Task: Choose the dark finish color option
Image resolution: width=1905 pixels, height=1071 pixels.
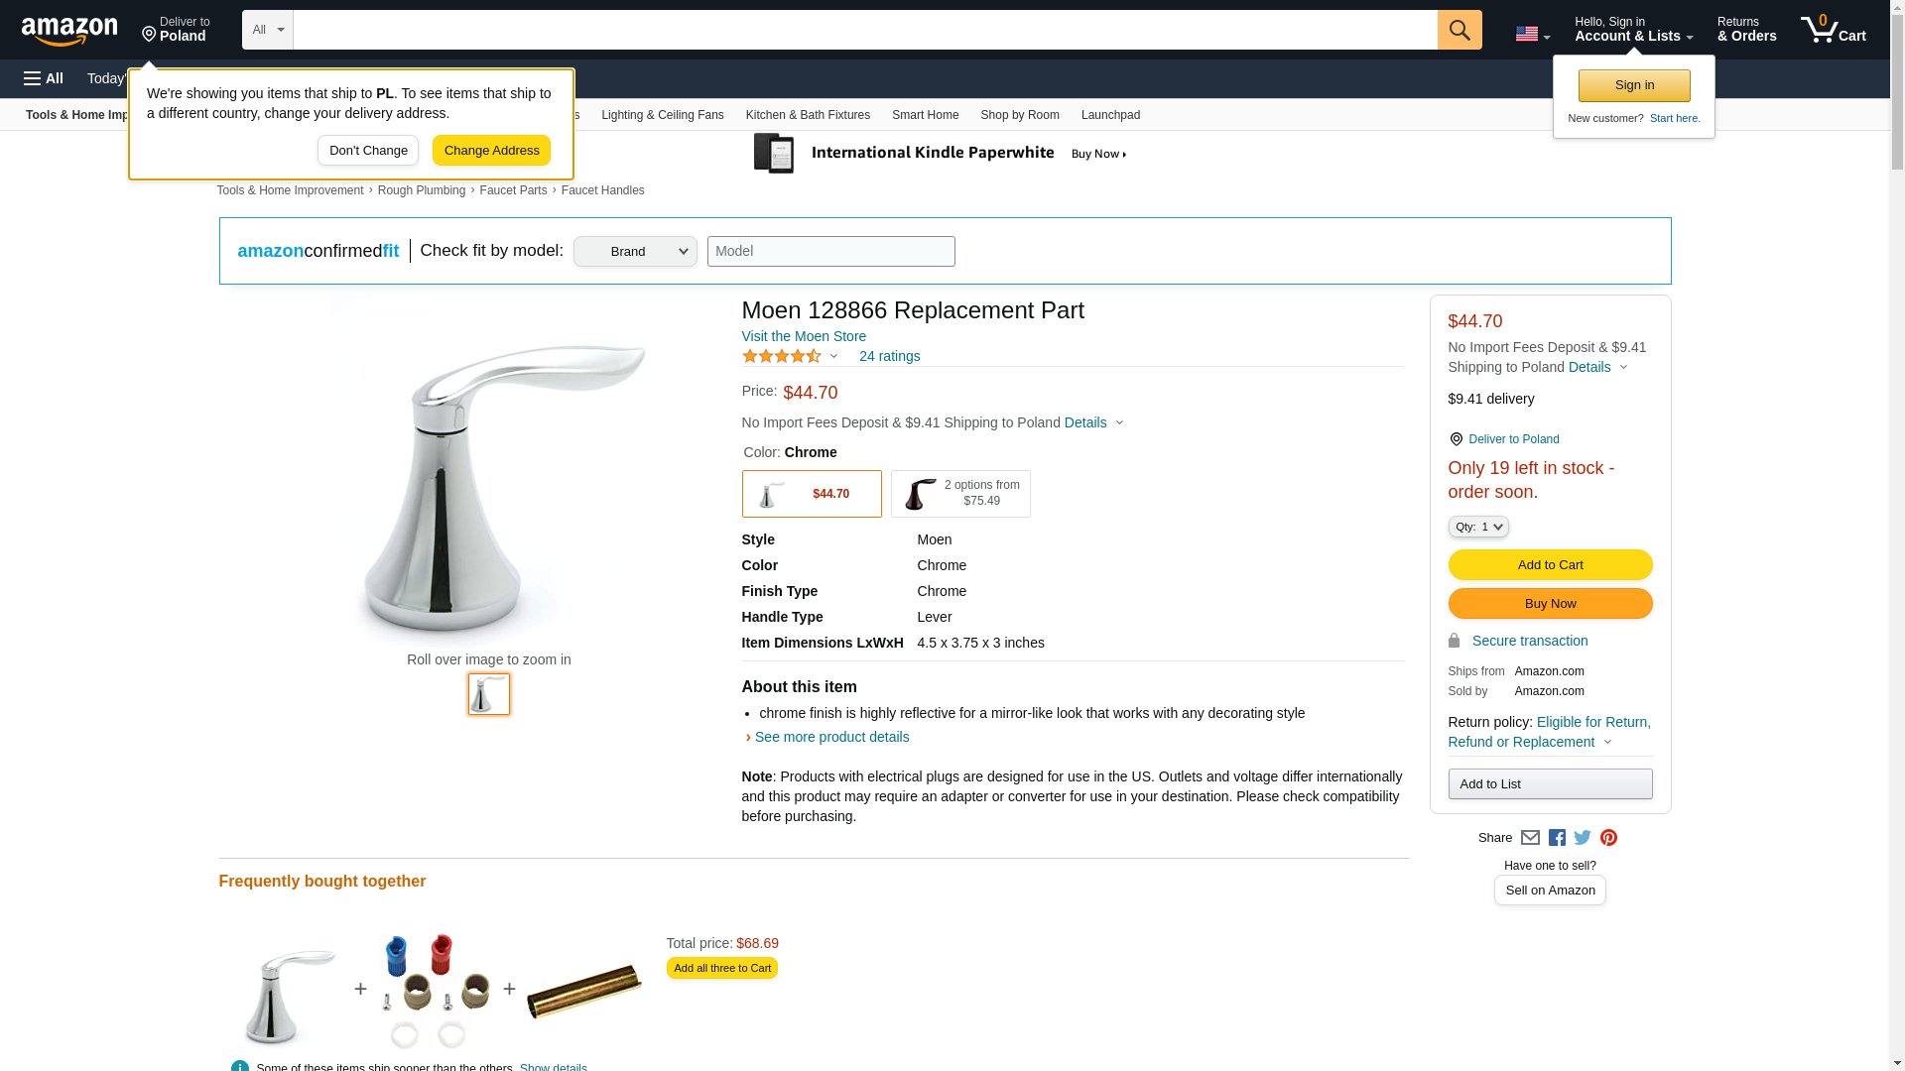Action: click(959, 494)
